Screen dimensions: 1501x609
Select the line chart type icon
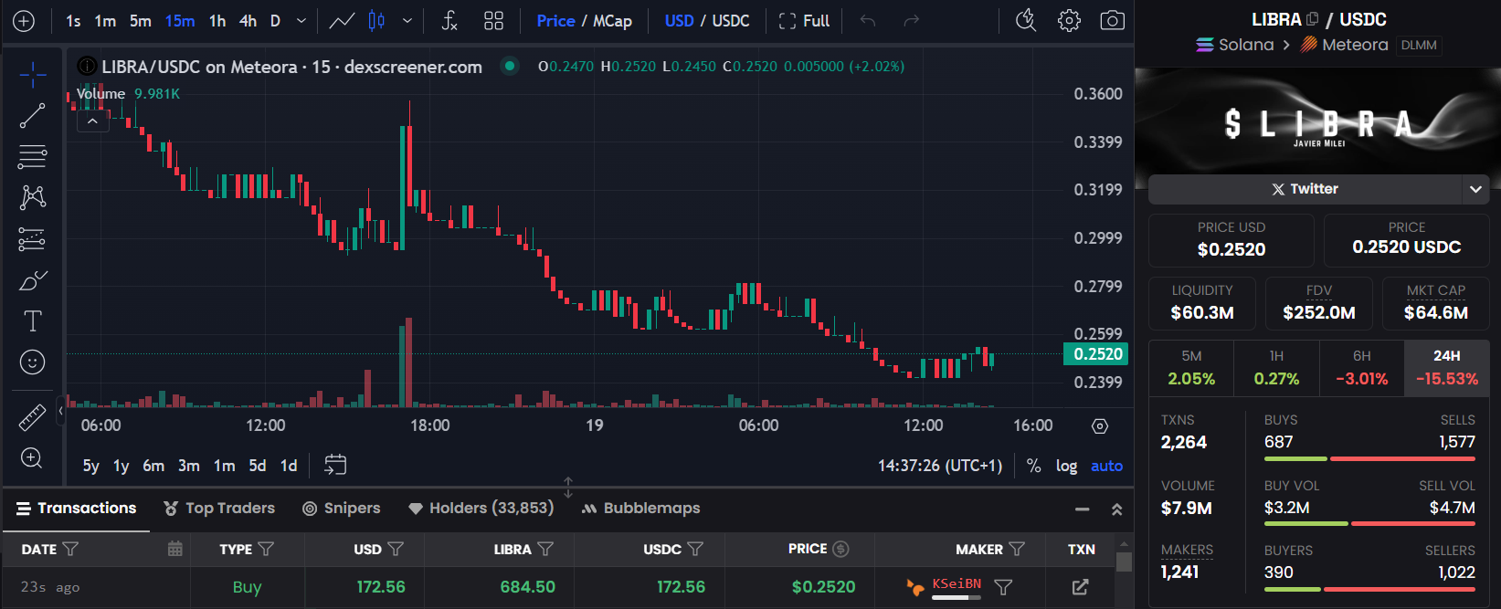(x=342, y=21)
